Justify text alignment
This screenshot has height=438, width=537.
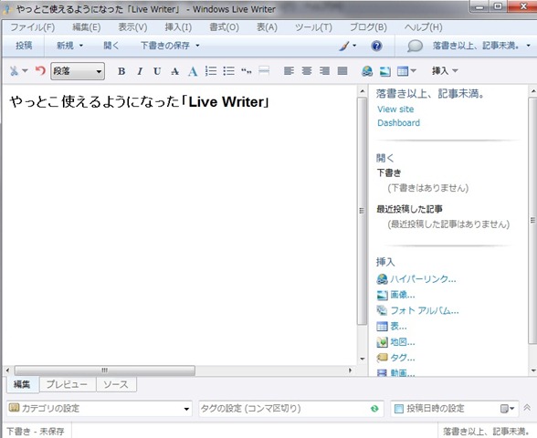[342, 71]
